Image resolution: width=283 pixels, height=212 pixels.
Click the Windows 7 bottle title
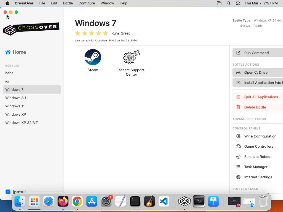point(95,23)
